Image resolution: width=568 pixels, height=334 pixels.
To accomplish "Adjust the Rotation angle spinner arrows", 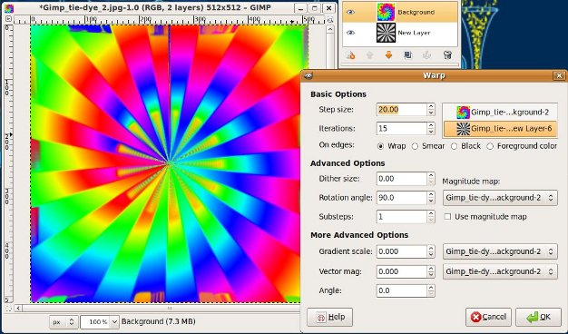I will (431, 198).
